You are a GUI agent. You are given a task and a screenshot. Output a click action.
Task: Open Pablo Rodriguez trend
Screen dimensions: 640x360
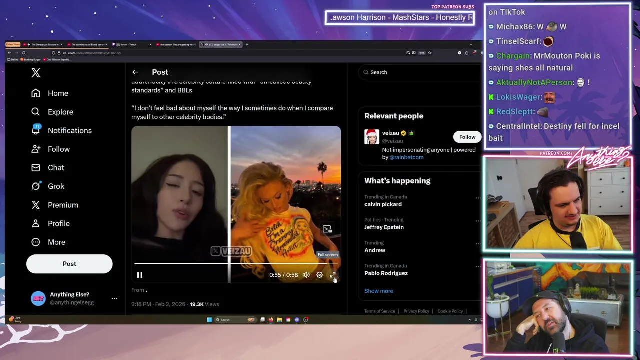(x=386, y=273)
